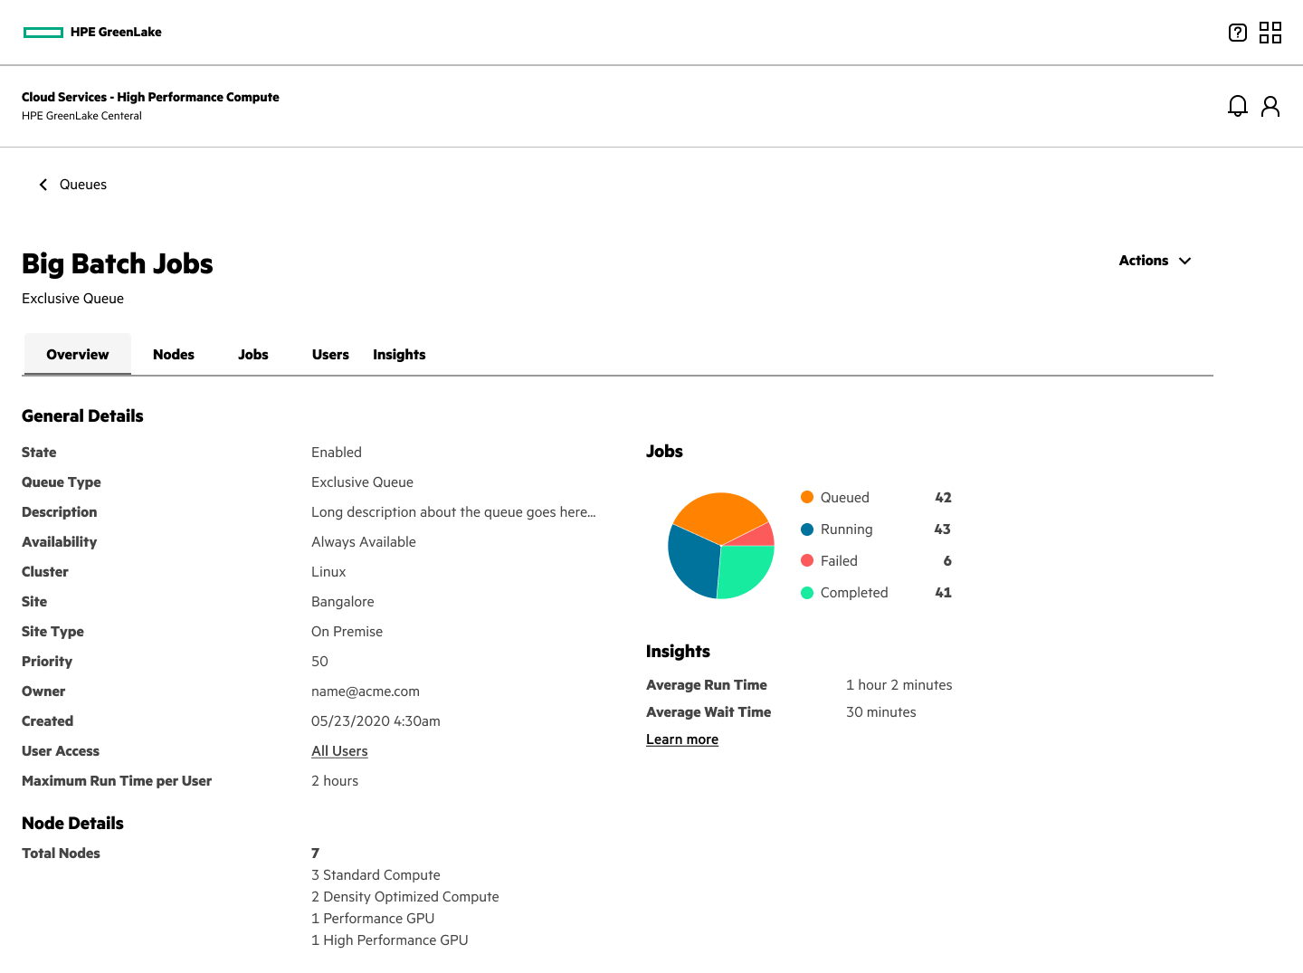Image resolution: width=1303 pixels, height=973 pixels.
Task: Open the Users tab
Action: click(330, 355)
